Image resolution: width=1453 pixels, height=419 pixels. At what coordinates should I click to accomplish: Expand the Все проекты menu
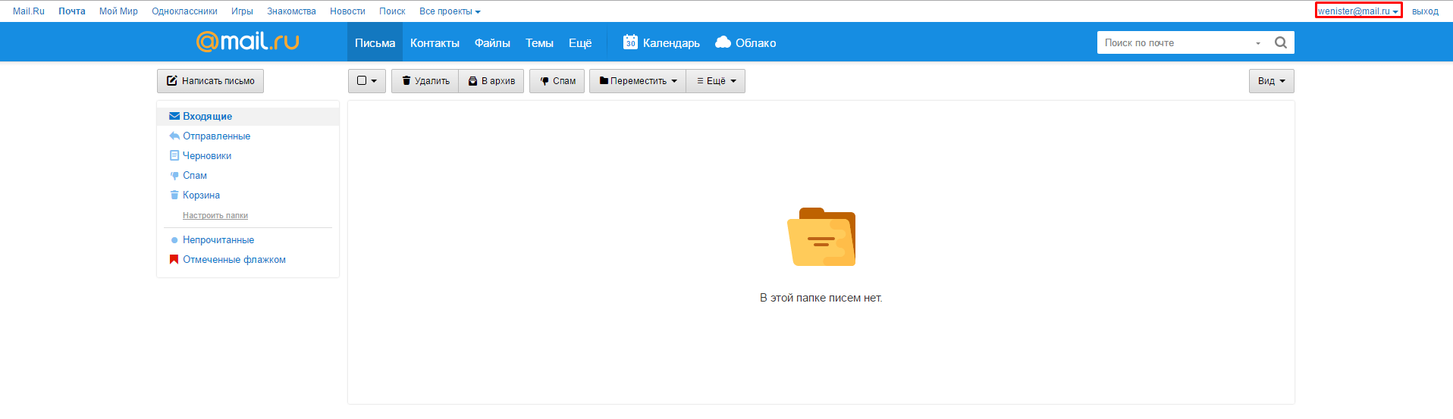[x=450, y=11]
